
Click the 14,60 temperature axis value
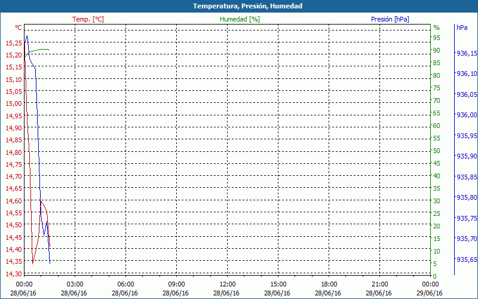tap(14, 201)
